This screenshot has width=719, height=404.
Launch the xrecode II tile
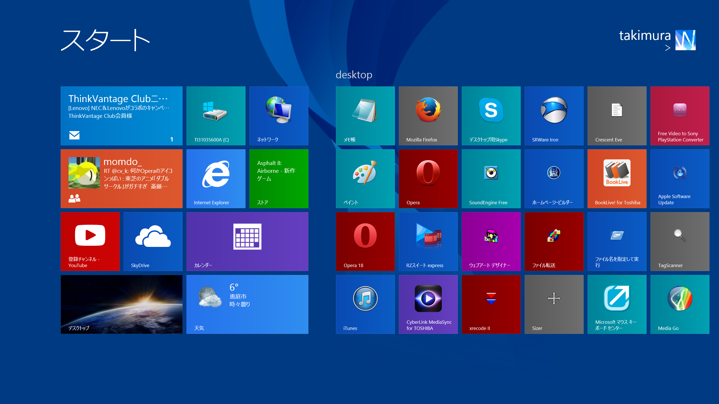tap(491, 304)
